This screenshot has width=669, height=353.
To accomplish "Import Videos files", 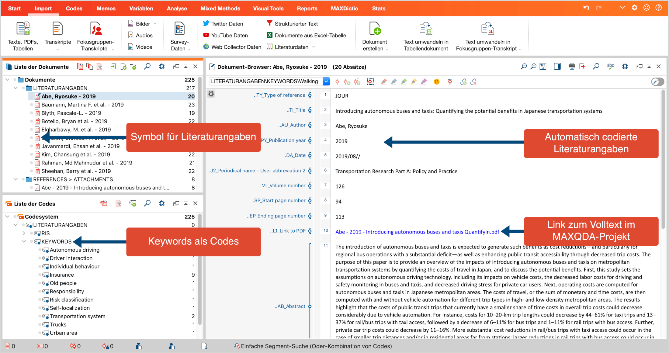I will point(140,47).
